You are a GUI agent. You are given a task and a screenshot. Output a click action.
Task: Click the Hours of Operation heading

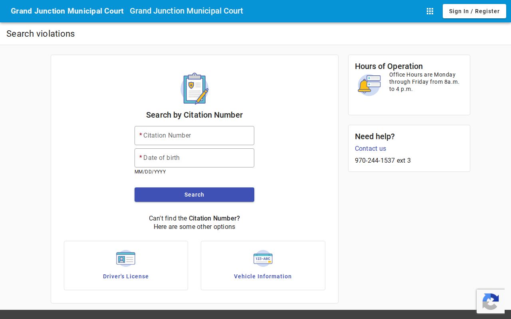click(x=389, y=66)
